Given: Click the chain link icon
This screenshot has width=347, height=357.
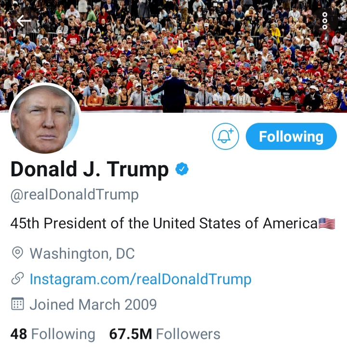Looking at the screenshot, I should 17,278.
